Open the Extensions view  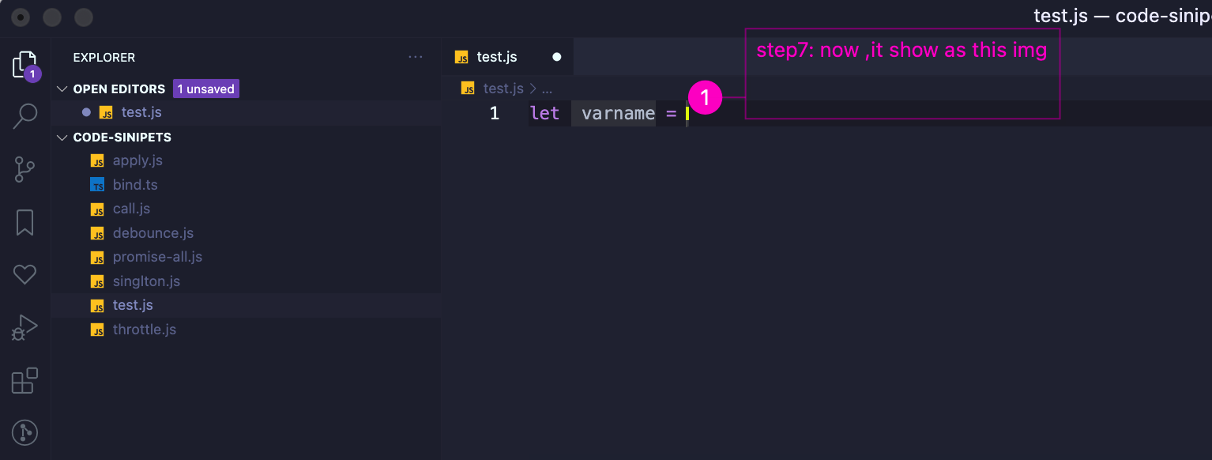[24, 380]
